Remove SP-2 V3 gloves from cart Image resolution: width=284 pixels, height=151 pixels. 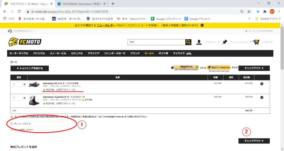tap(262, 84)
